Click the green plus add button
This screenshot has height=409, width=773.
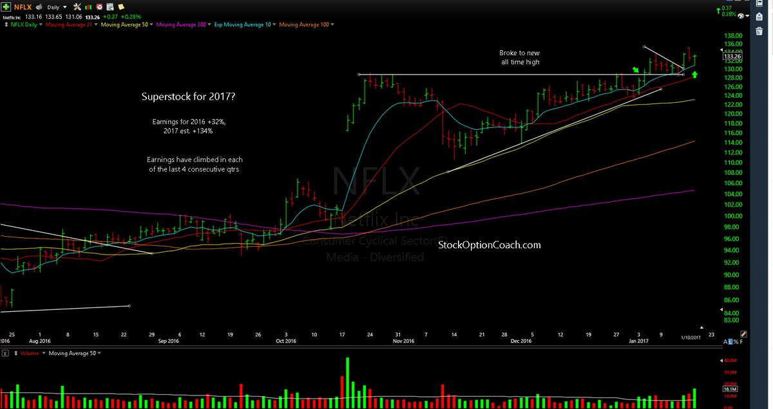[x=5, y=6]
